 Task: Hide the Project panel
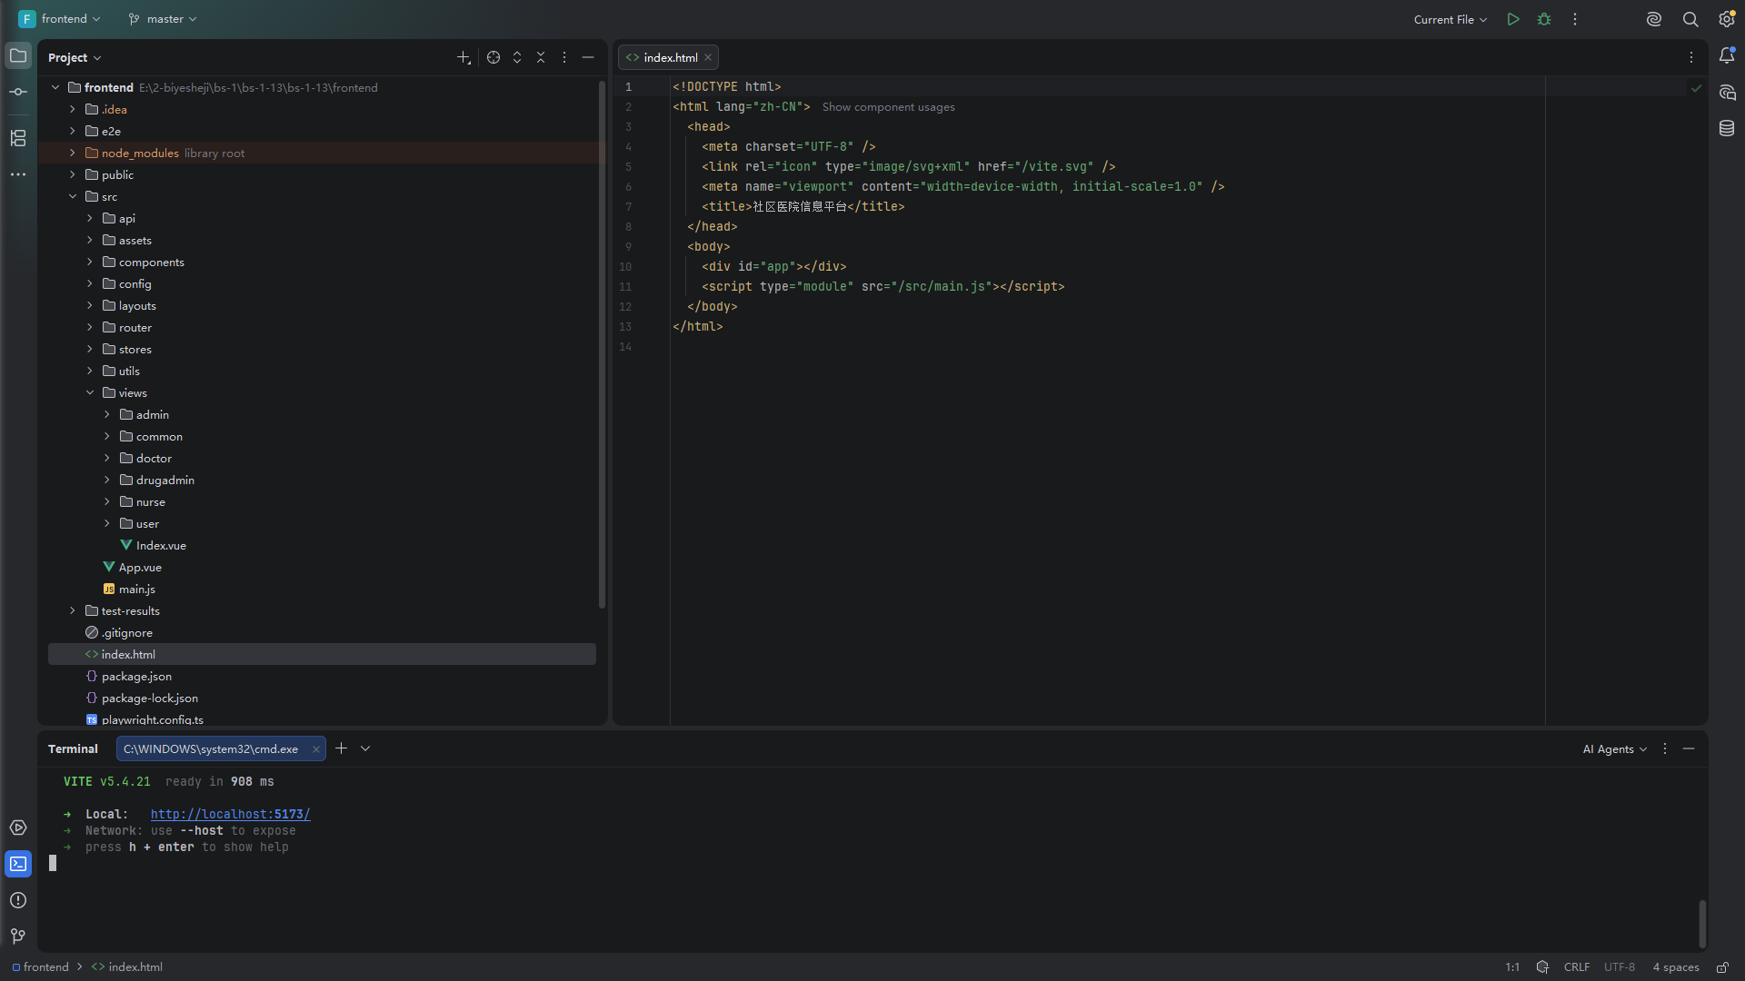pos(588,57)
